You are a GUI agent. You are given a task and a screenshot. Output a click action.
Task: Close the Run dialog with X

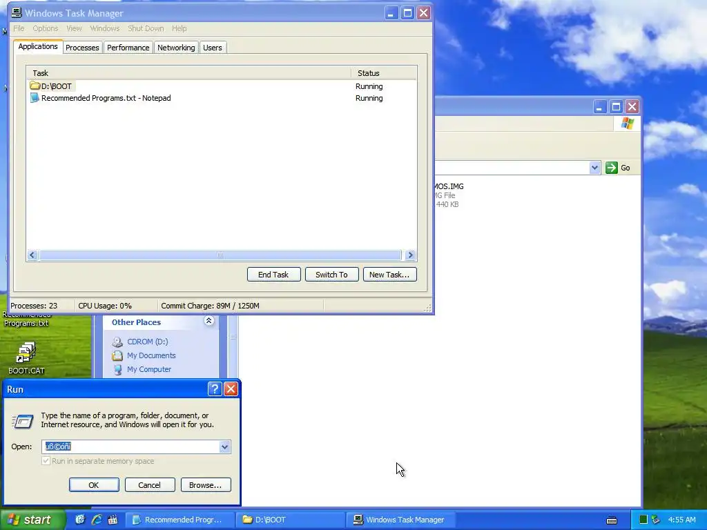pos(231,389)
